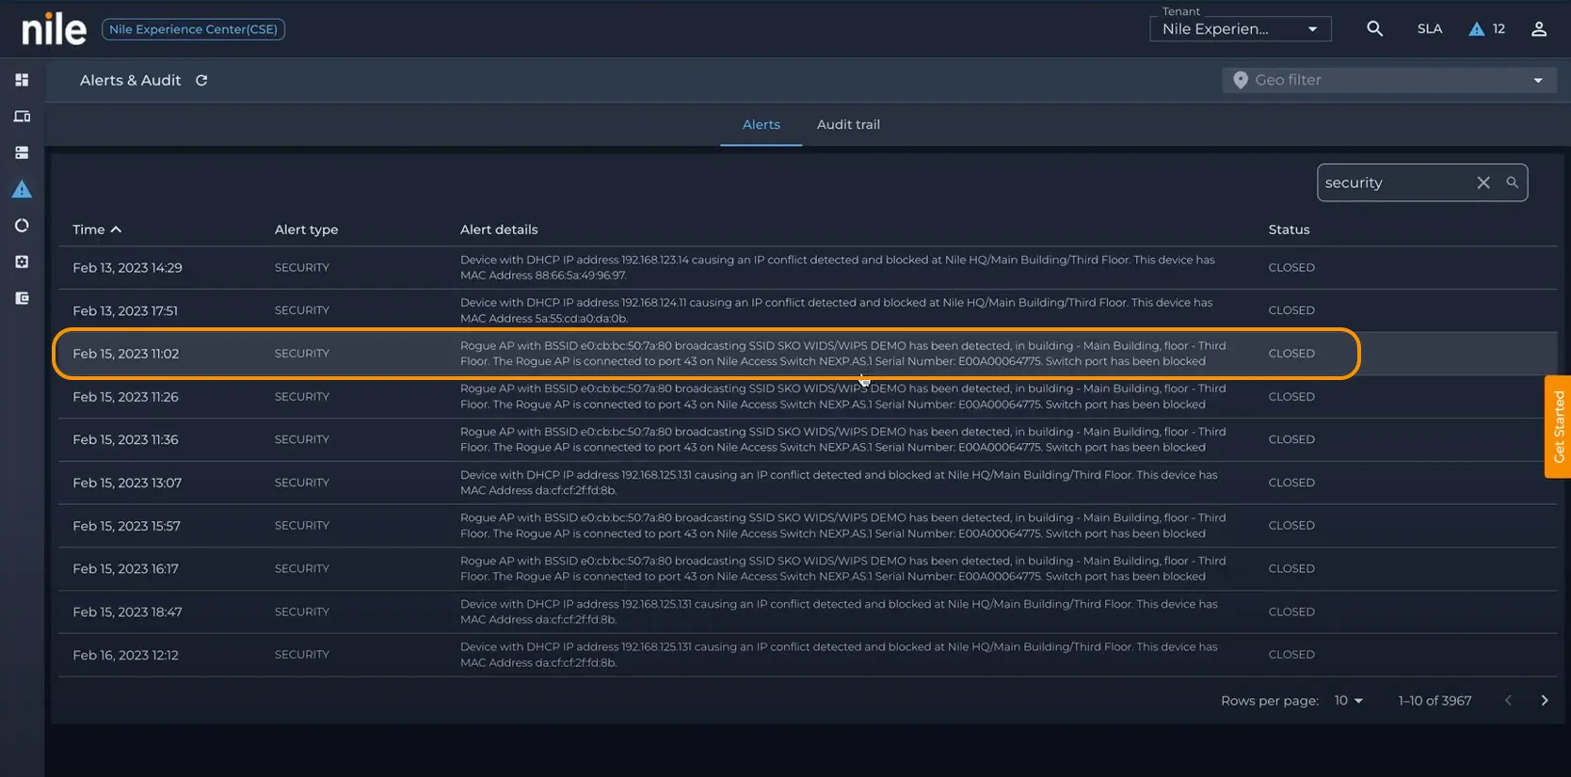Expand the Geo filter dropdown
1571x777 pixels.
1538,80
